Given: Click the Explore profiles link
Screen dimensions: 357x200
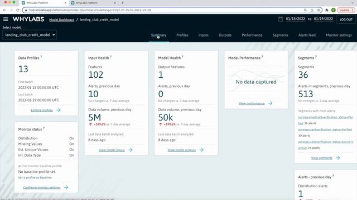Looking at the screenshot, I should (42, 110).
